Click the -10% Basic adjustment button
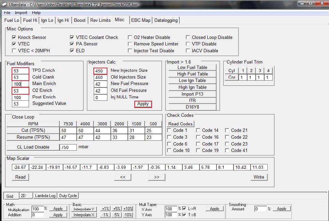 (x=128, y=215)
